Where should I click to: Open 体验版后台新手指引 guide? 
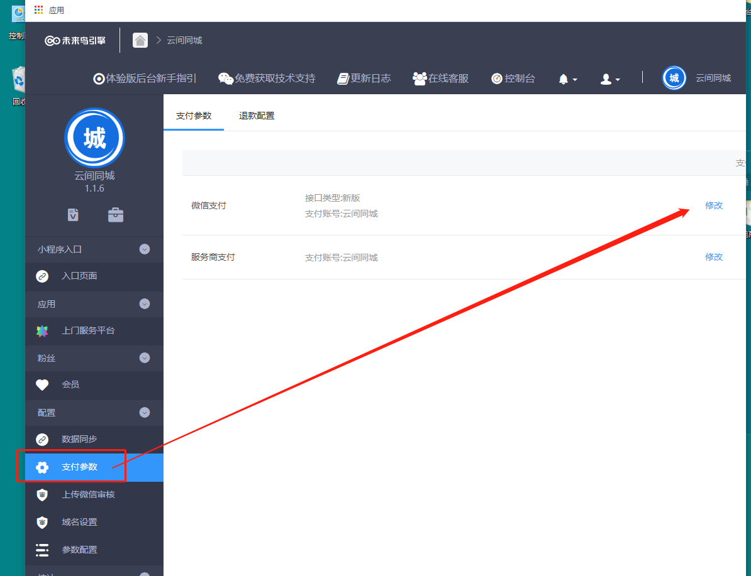point(145,79)
